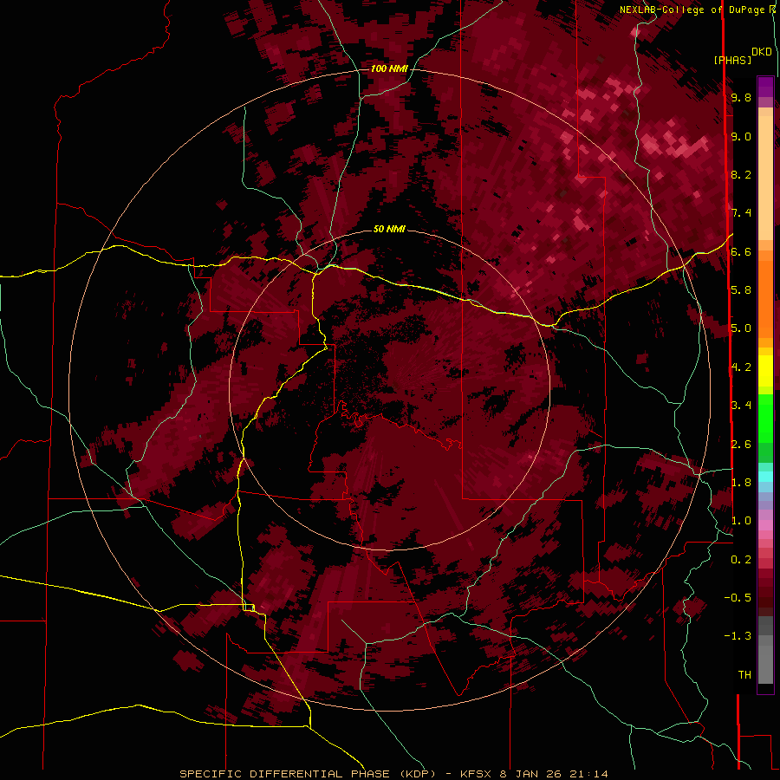780x780 pixels.
Task: Click the 5.0 value on the color scale
Action: coord(741,328)
